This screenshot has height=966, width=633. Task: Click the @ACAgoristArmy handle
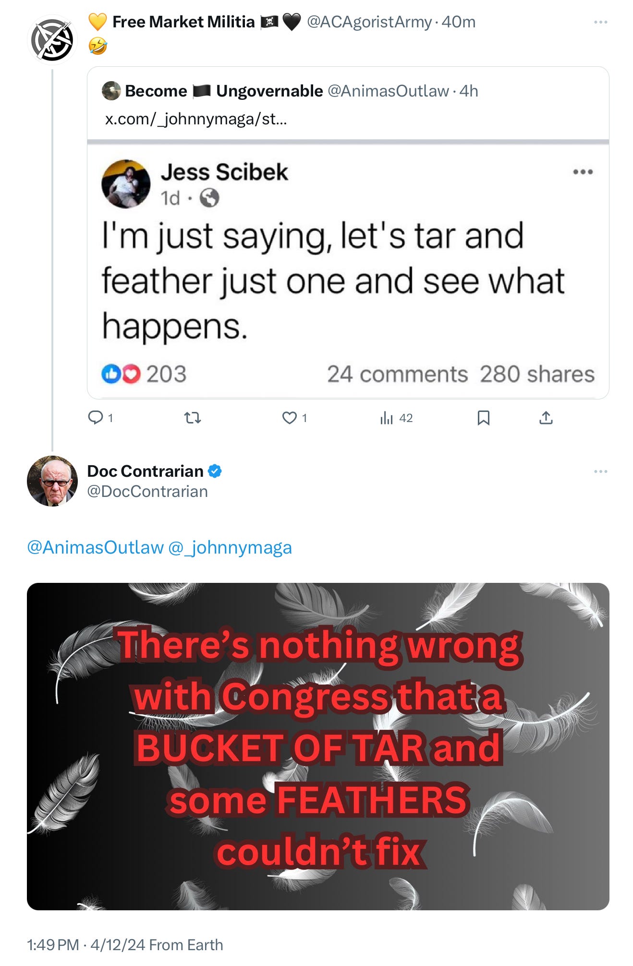(369, 22)
